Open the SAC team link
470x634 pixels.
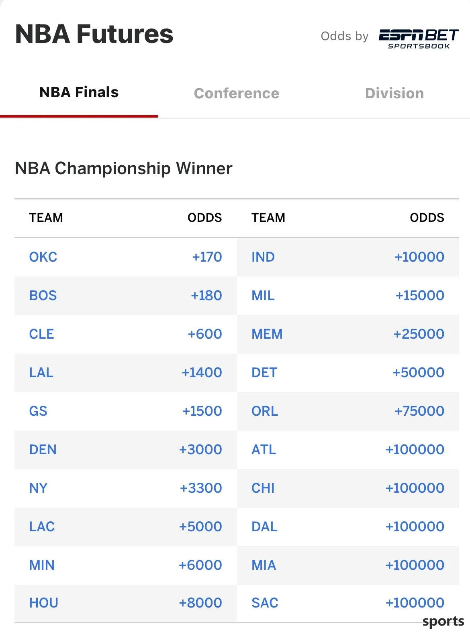pos(265,603)
